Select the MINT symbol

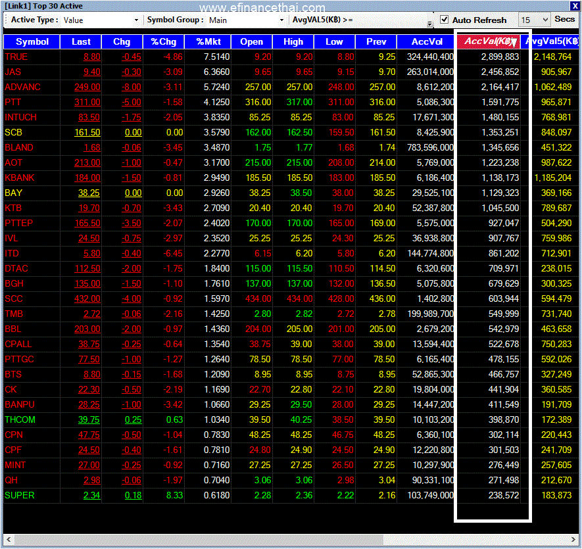(x=15, y=465)
